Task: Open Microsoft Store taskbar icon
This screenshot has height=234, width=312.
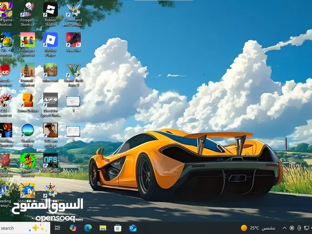Action: click(x=118, y=228)
